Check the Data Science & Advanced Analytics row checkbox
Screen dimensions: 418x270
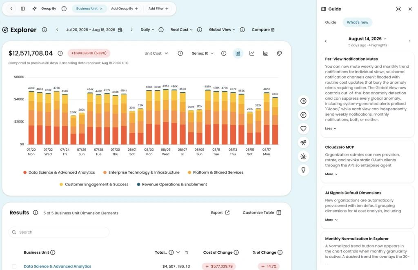click(x=14, y=266)
